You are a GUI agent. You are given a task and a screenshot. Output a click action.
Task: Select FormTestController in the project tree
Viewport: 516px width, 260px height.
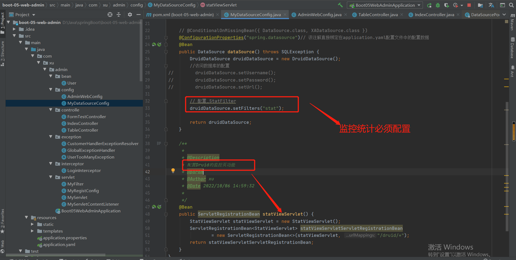pyautogui.click(x=84, y=117)
